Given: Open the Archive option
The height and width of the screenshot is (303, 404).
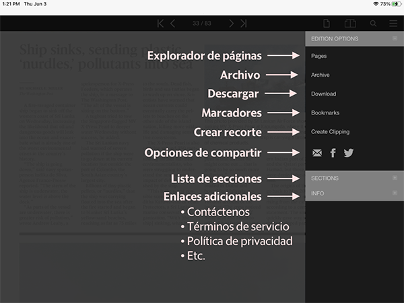Looking at the screenshot, I should 320,75.
